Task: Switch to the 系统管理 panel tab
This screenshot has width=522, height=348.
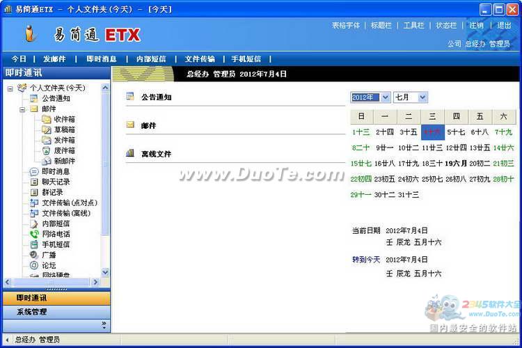Action: [56, 312]
